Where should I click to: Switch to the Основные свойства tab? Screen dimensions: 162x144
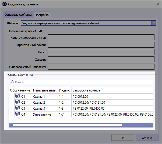[x=18, y=15]
